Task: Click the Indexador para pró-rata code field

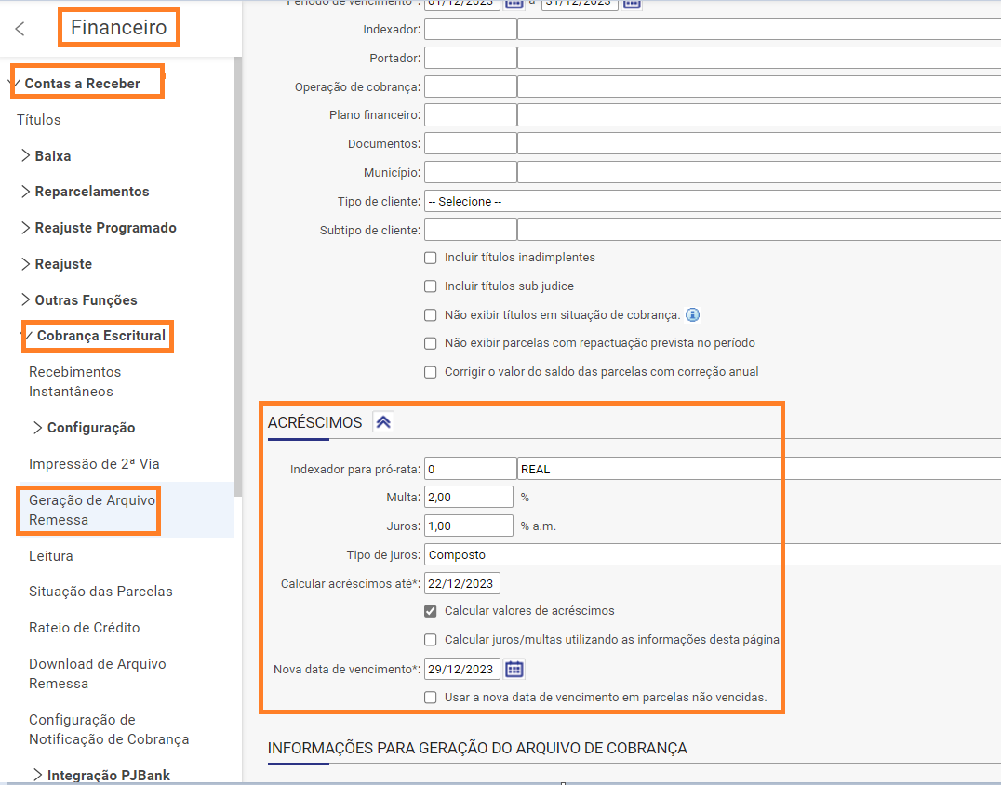Action: pos(471,469)
